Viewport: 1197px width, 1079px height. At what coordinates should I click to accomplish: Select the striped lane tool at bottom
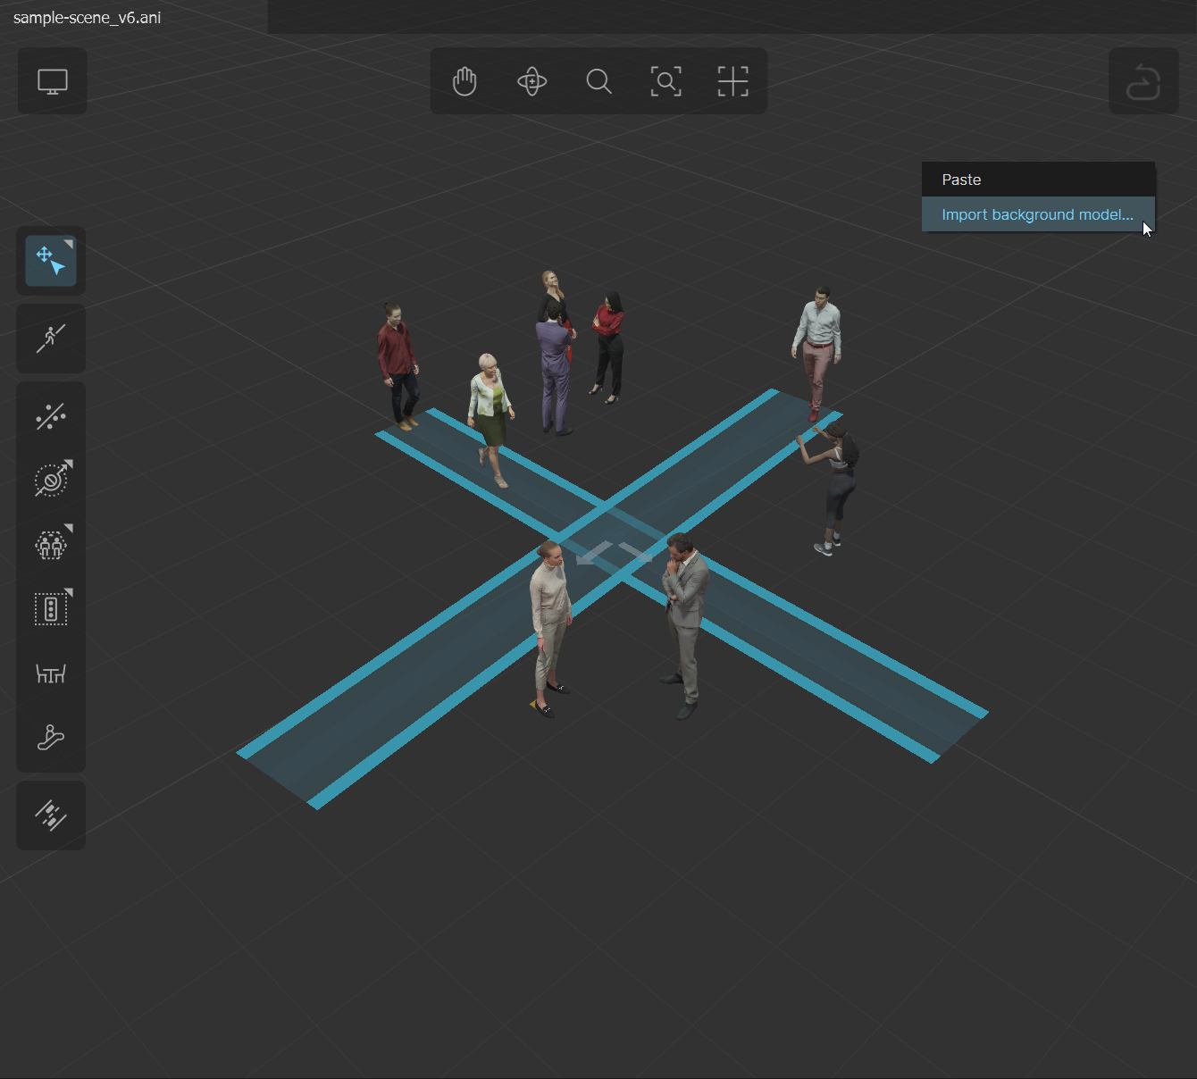coord(51,816)
